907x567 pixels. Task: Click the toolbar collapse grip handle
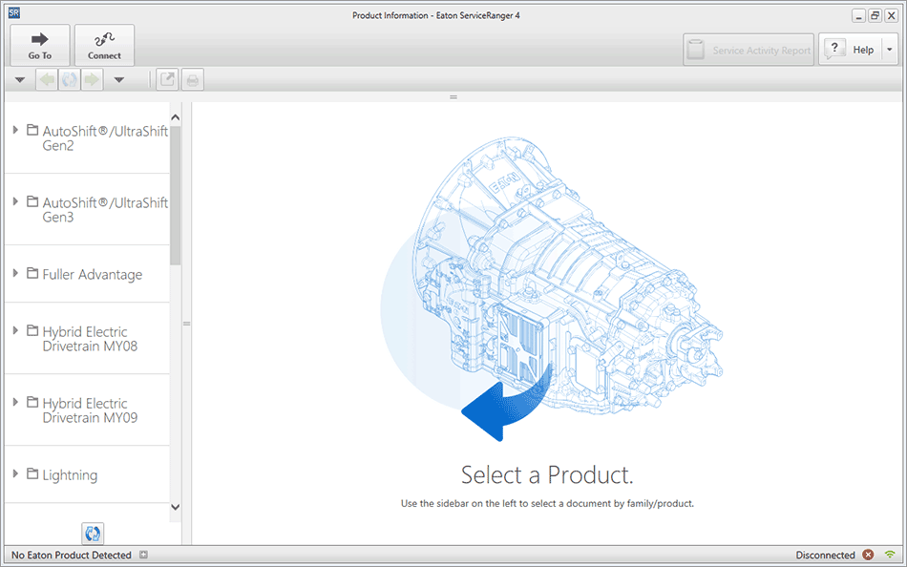click(x=453, y=96)
